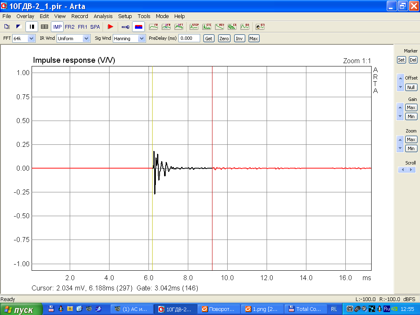This screenshot has height=315, width=420.
Task: Click the Zero predelay button
Action: [224, 38]
